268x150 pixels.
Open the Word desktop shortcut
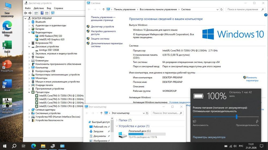[x=7, y=85]
